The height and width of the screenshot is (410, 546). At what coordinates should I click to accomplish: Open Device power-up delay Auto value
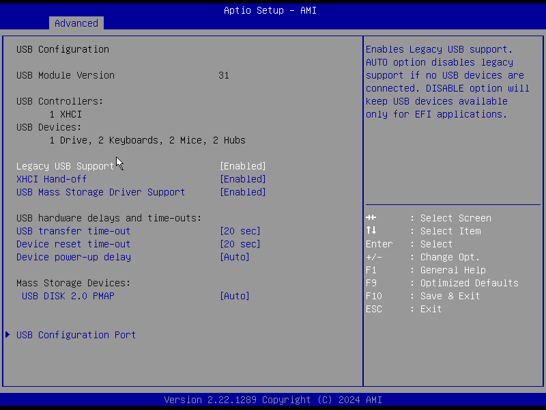235,257
